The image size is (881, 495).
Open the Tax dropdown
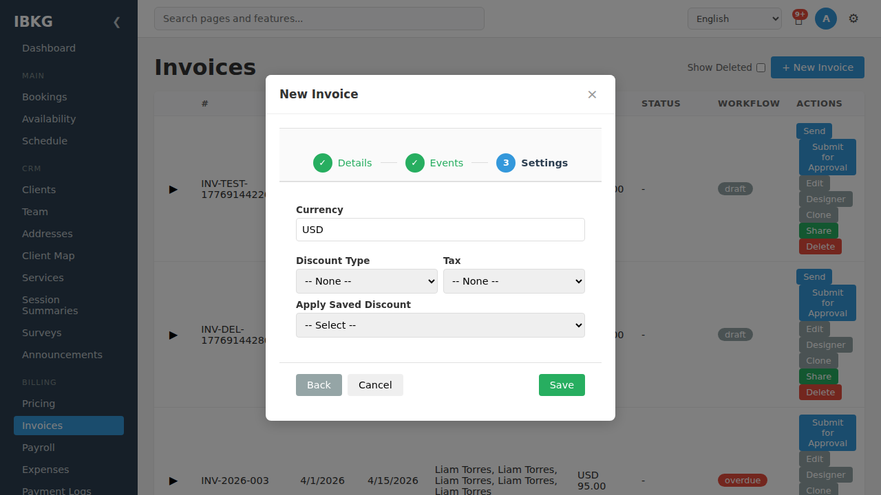coord(514,281)
